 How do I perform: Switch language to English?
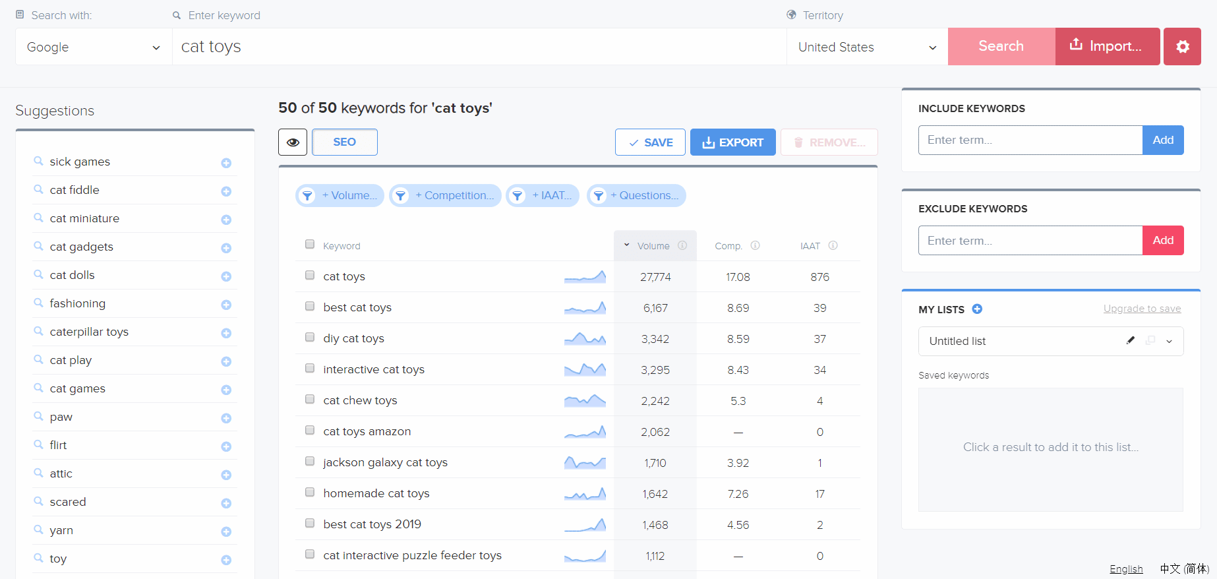(1126, 569)
